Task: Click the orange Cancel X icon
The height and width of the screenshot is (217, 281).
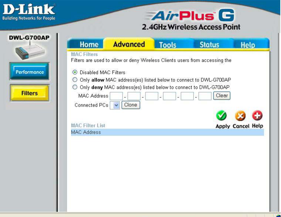Action: tap(240, 116)
